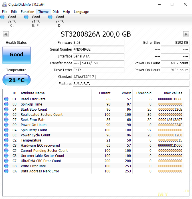Screen dimensions: 192x199
Task: Select the Hardware ECC recovered attribute name
Action: tap(40, 145)
